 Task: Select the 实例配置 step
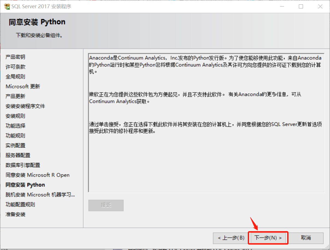point(15,145)
